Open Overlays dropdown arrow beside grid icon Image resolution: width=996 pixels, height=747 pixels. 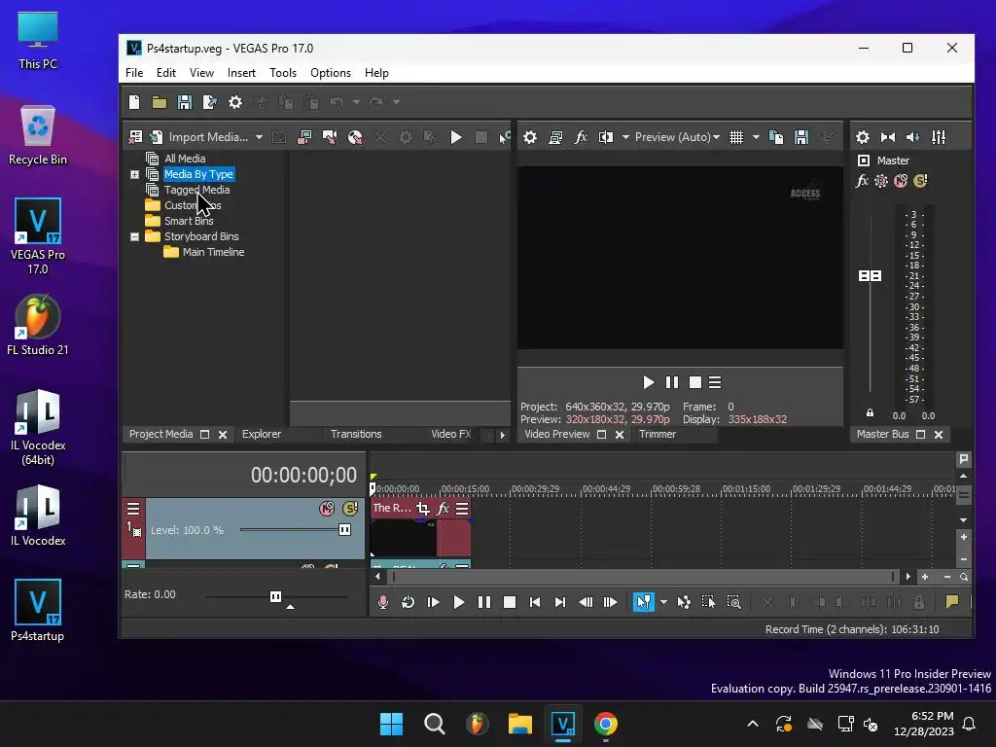point(756,137)
